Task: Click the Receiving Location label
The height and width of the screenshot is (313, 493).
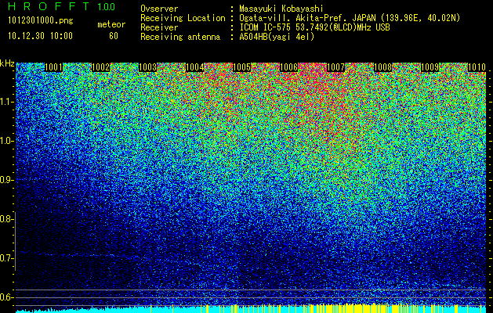Action: click(183, 18)
